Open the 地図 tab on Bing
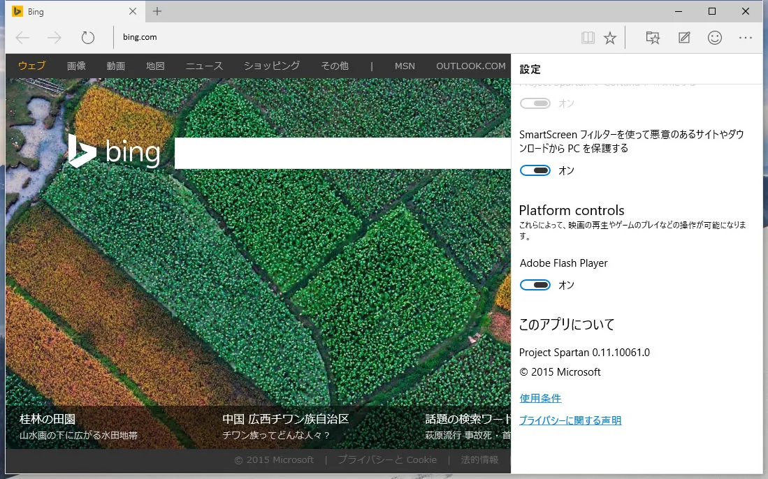Screen dimensions: 768x479 155,66
